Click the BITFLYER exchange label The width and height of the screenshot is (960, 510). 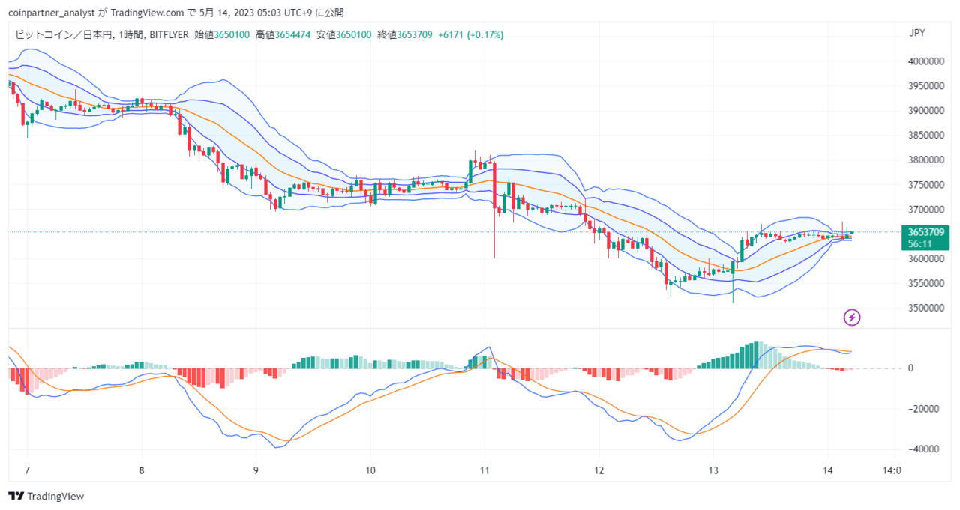[x=169, y=34]
